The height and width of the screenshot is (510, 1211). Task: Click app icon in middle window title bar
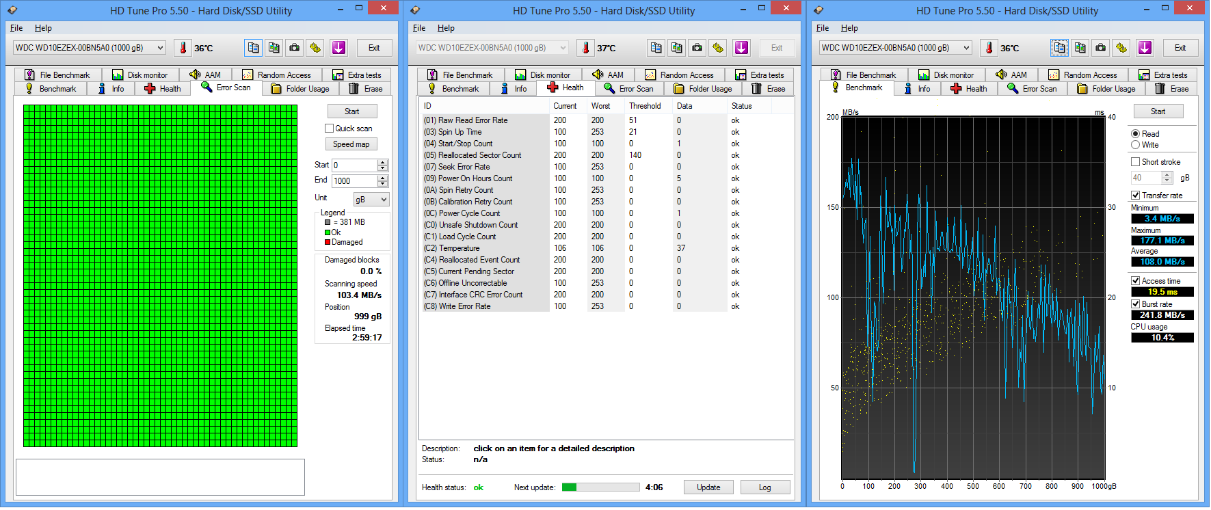415,10
